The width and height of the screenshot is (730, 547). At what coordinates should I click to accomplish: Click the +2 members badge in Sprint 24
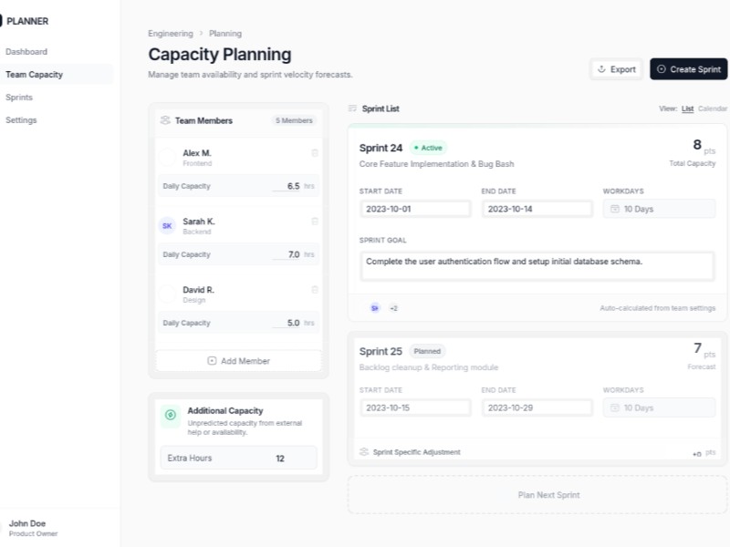click(x=393, y=308)
